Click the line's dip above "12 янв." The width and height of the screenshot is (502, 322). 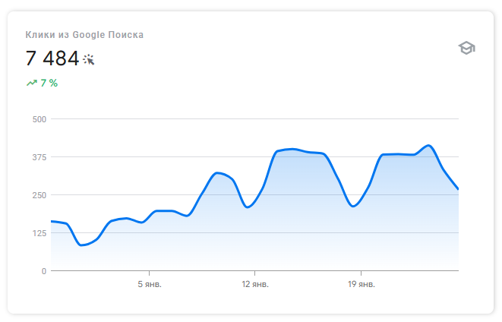(248, 207)
